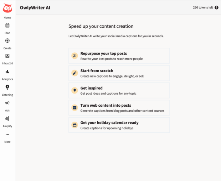The height and width of the screenshot is (181, 221).
Task: Open the Plan calendar icon
Action: 7,26
